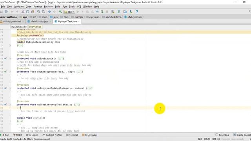Click the Profile app gauge icon

[97, 12]
